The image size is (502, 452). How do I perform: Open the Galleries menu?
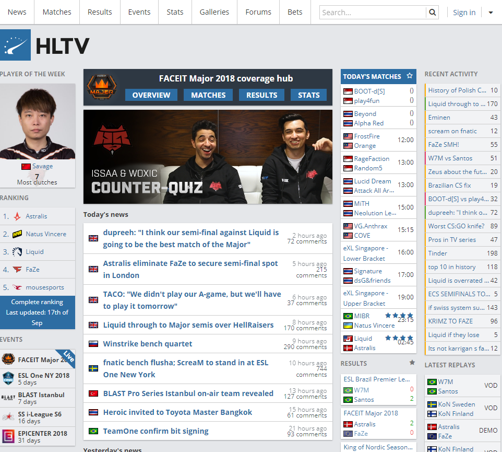[x=214, y=12]
